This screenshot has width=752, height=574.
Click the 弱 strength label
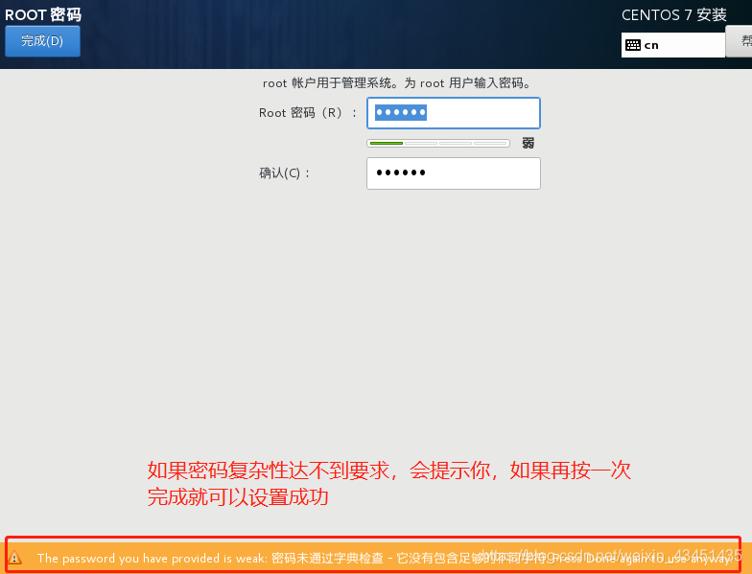click(528, 144)
